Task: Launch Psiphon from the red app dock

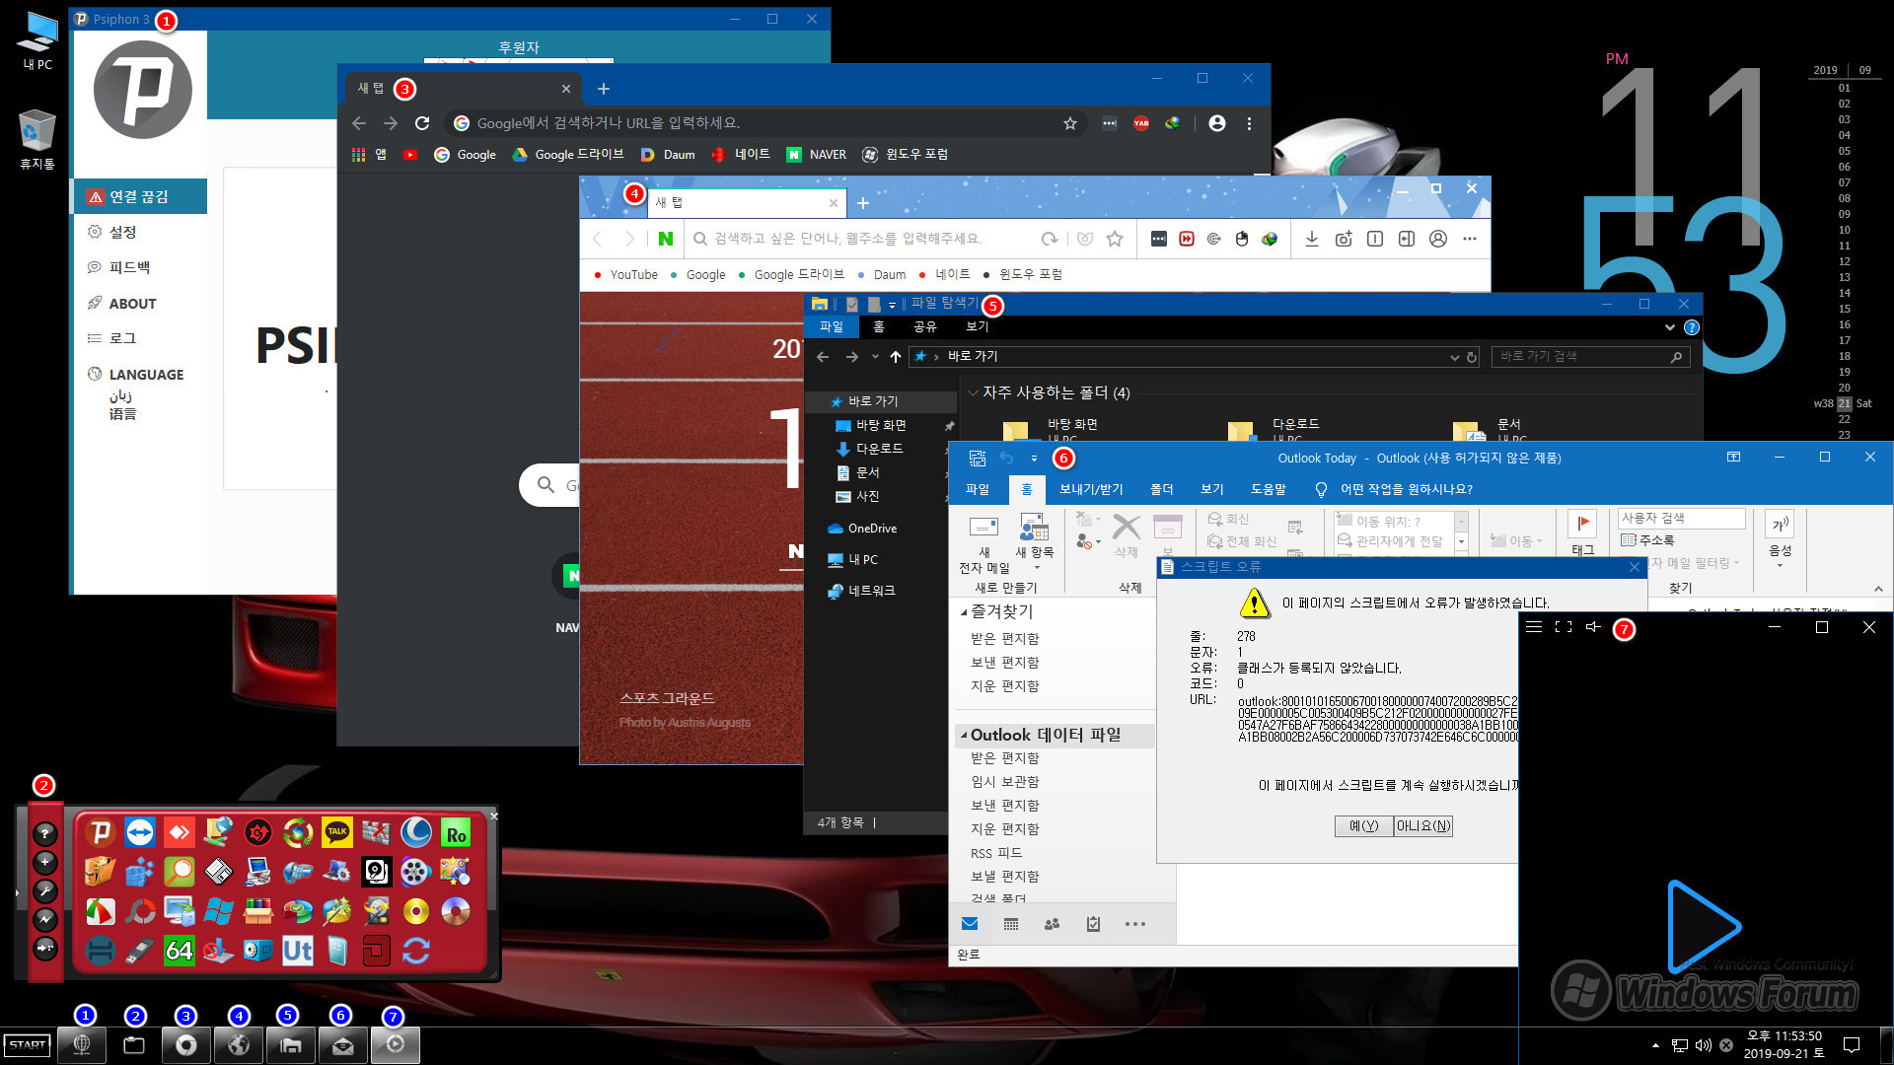Action: point(100,833)
